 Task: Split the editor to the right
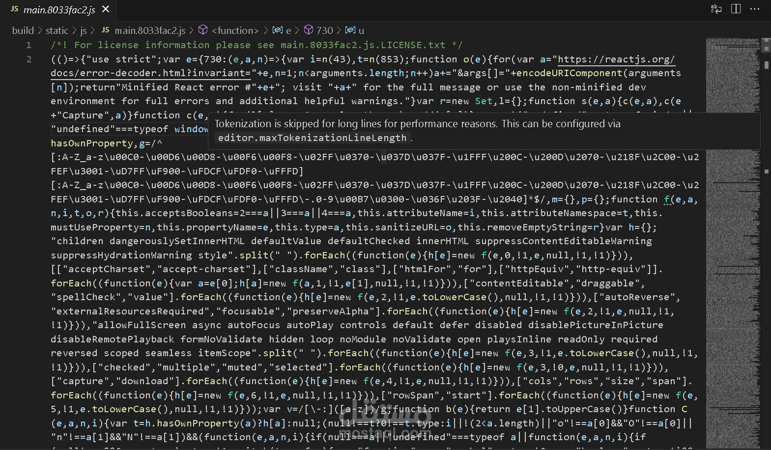tap(736, 9)
